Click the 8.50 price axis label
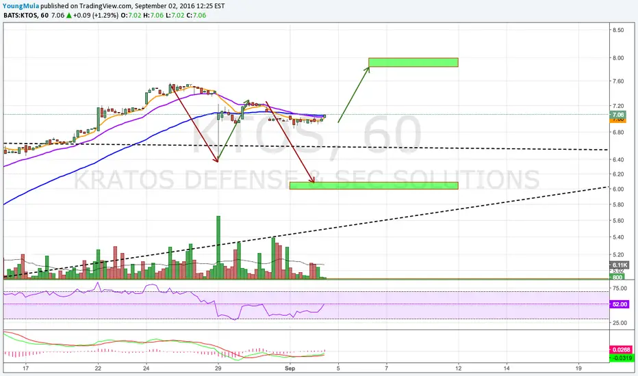 coord(618,30)
